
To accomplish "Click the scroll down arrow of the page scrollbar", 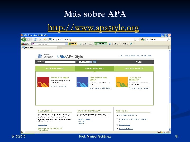I will (x=170, y=129).
